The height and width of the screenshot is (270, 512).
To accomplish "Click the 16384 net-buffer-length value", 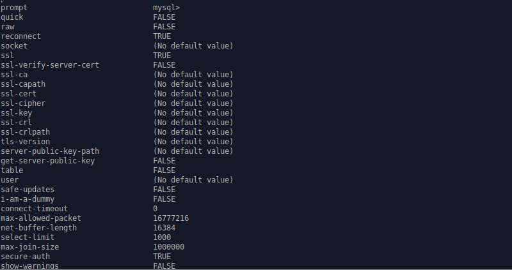I will [x=164, y=228].
